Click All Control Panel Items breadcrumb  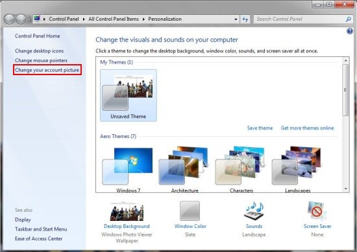coord(114,19)
